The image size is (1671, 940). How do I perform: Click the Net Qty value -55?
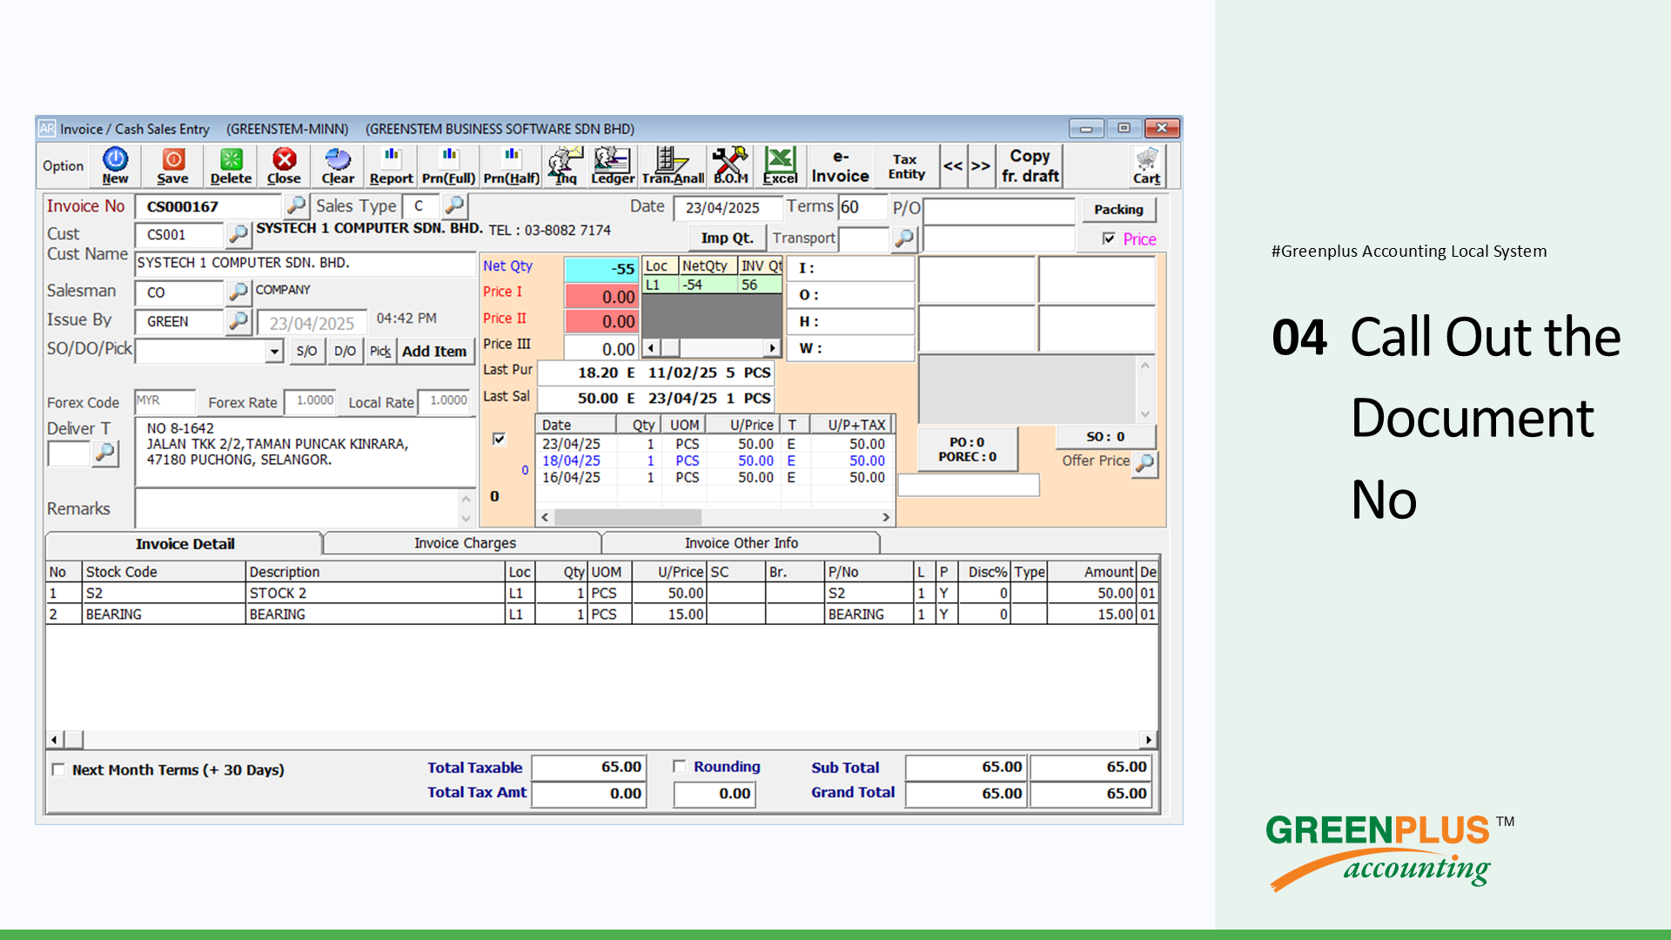[x=601, y=269]
